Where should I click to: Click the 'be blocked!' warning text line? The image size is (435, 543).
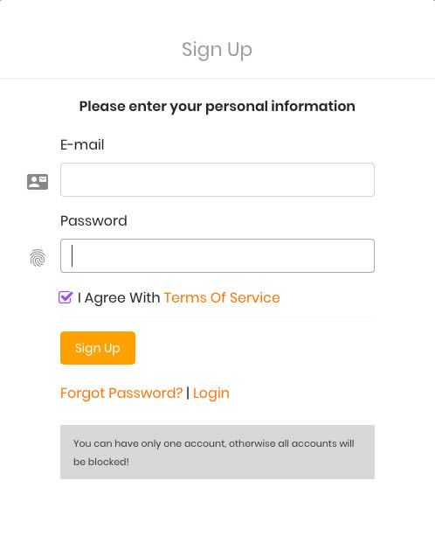tap(101, 462)
